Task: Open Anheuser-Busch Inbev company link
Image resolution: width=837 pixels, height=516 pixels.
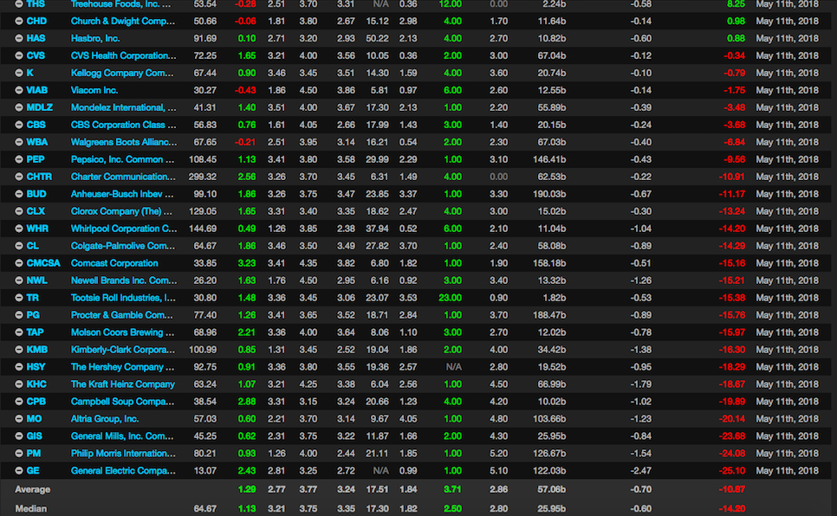Action: click(x=122, y=194)
